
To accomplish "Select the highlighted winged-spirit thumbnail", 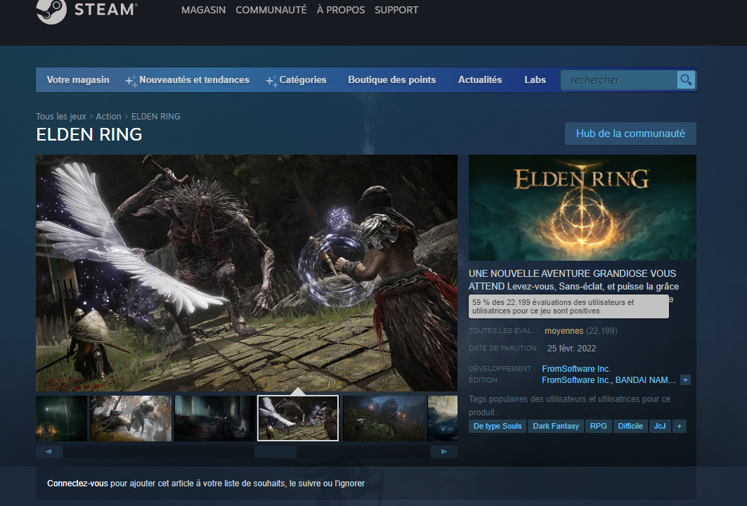I will tap(298, 418).
